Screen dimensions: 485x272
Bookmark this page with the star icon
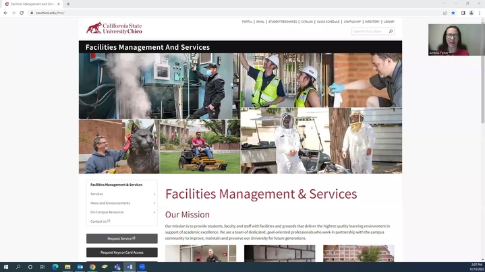tap(453, 13)
